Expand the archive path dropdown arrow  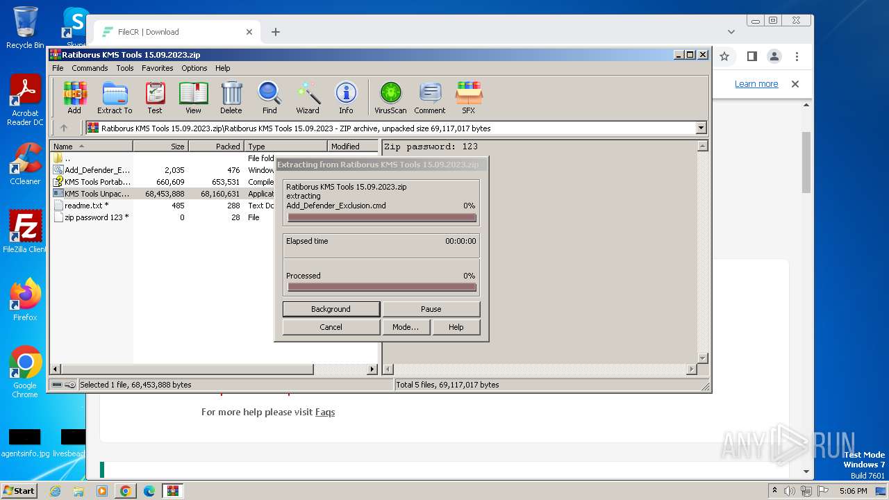tap(701, 128)
